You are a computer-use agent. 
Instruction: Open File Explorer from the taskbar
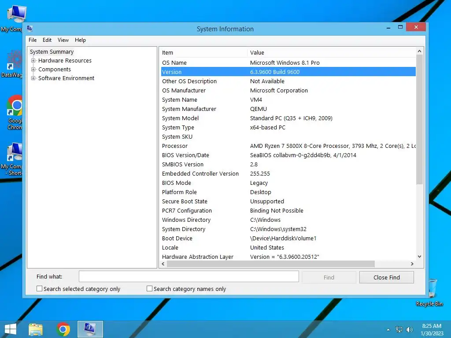(36, 329)
